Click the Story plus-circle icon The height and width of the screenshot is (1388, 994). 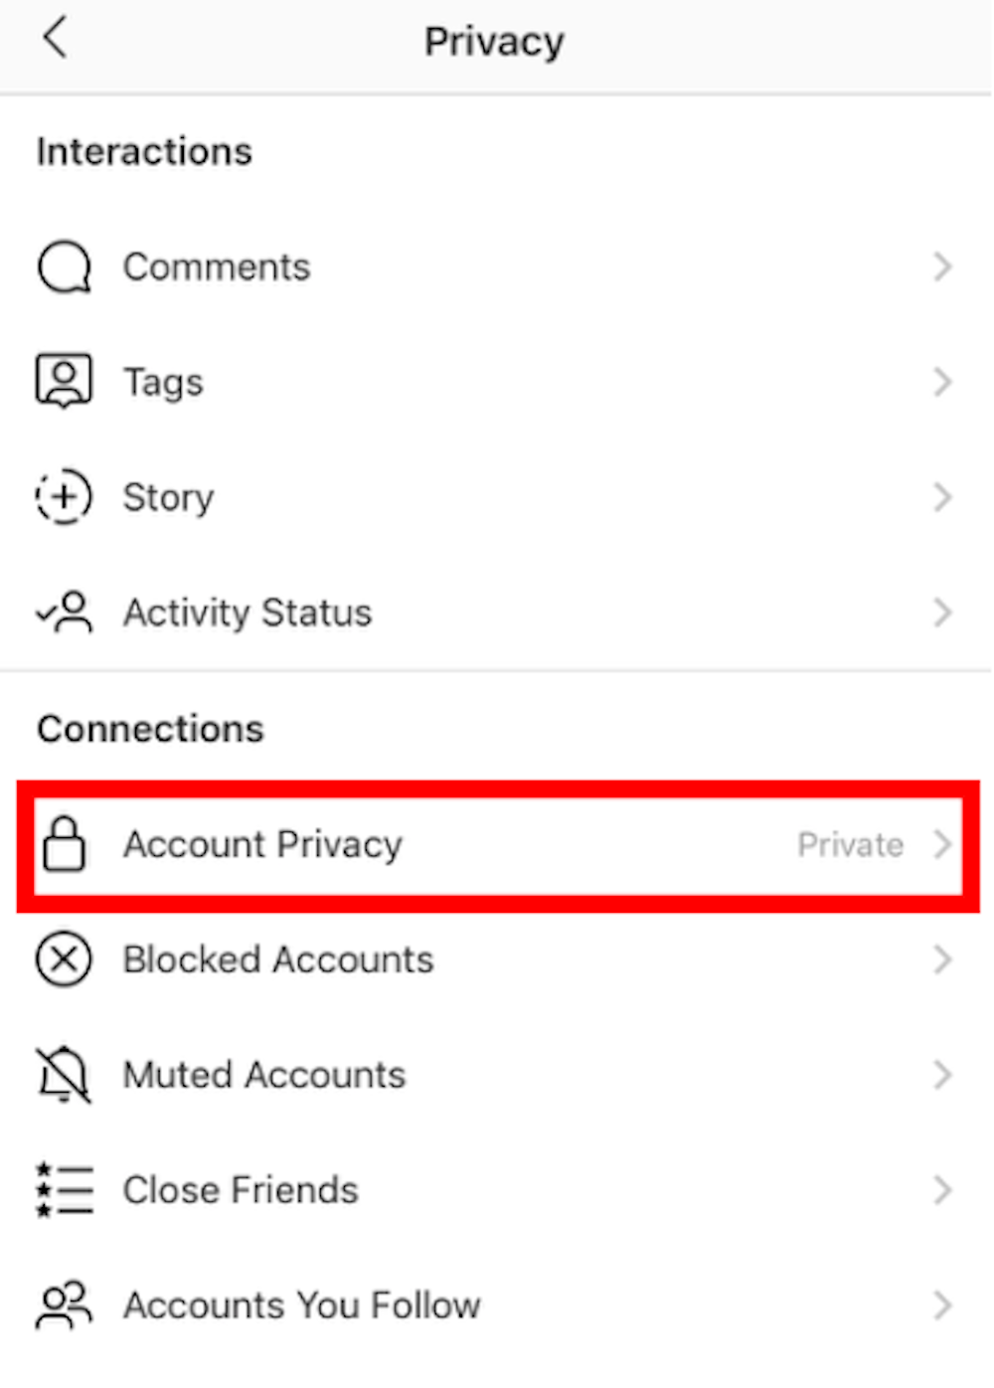coord(64,496)
